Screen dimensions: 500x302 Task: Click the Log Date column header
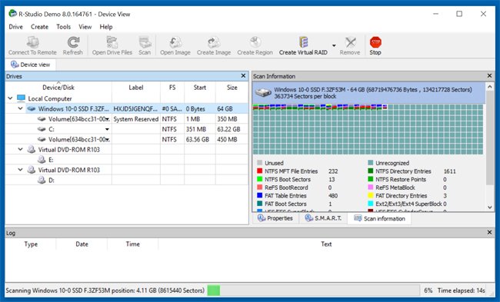(x=82, y=244)
